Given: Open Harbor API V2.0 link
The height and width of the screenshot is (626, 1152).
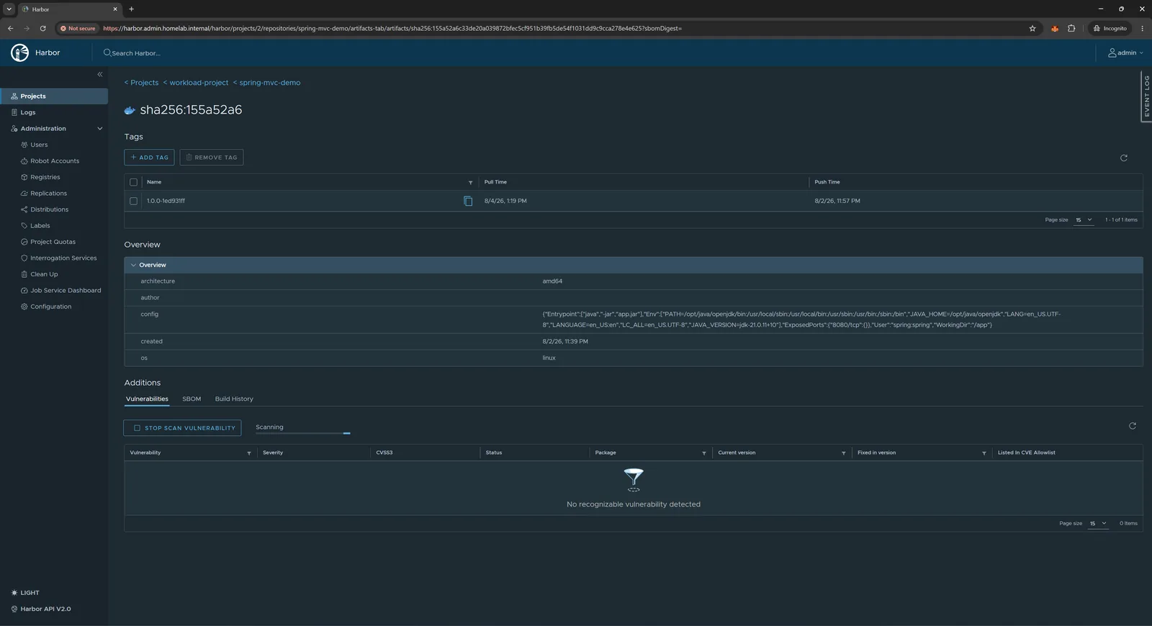Looking at the screenshot, I should coord(41,609).
